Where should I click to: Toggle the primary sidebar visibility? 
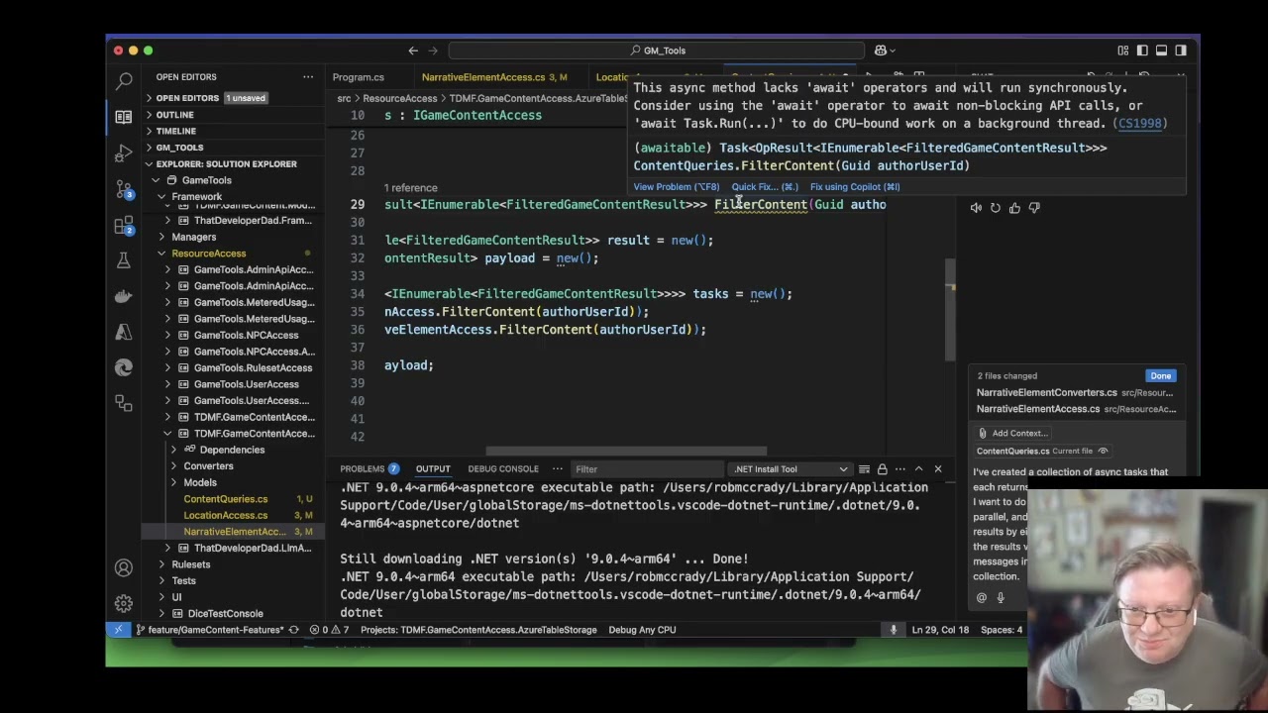pyautogui.click(x=1142, y=51)
